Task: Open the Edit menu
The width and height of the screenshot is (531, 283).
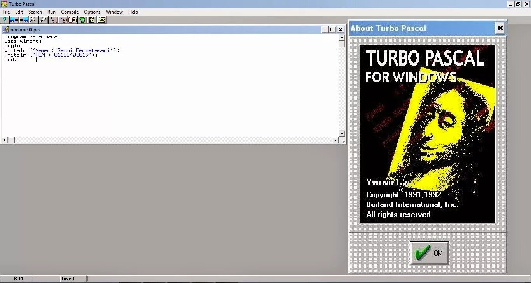Action: point(19,12)
